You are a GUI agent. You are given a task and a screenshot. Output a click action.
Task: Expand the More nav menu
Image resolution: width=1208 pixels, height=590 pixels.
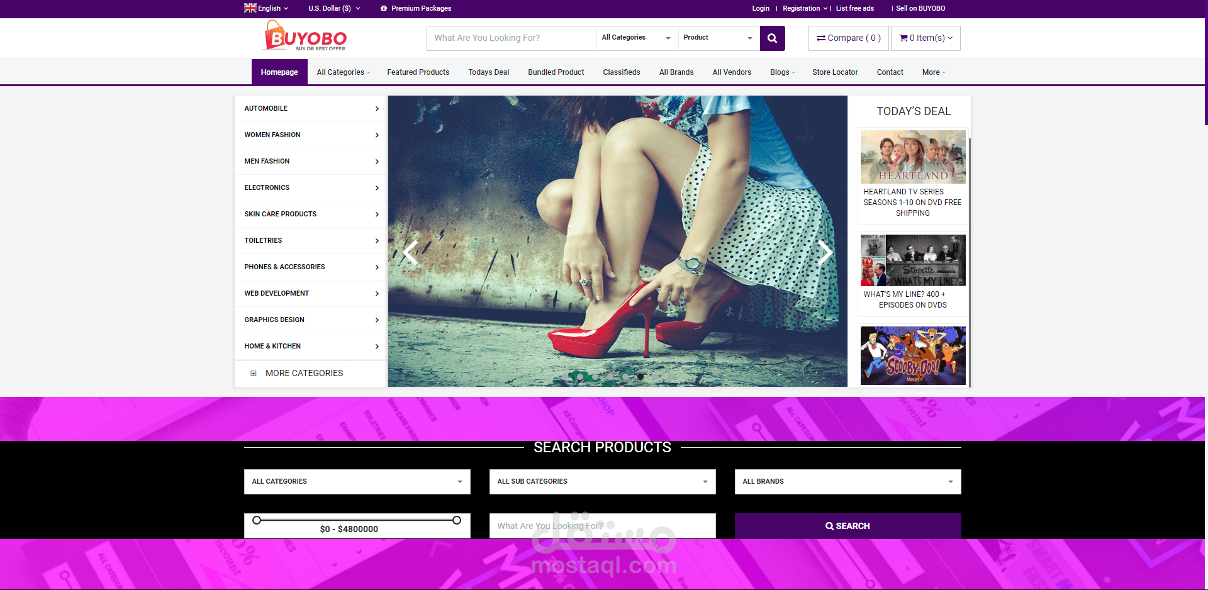934,72
